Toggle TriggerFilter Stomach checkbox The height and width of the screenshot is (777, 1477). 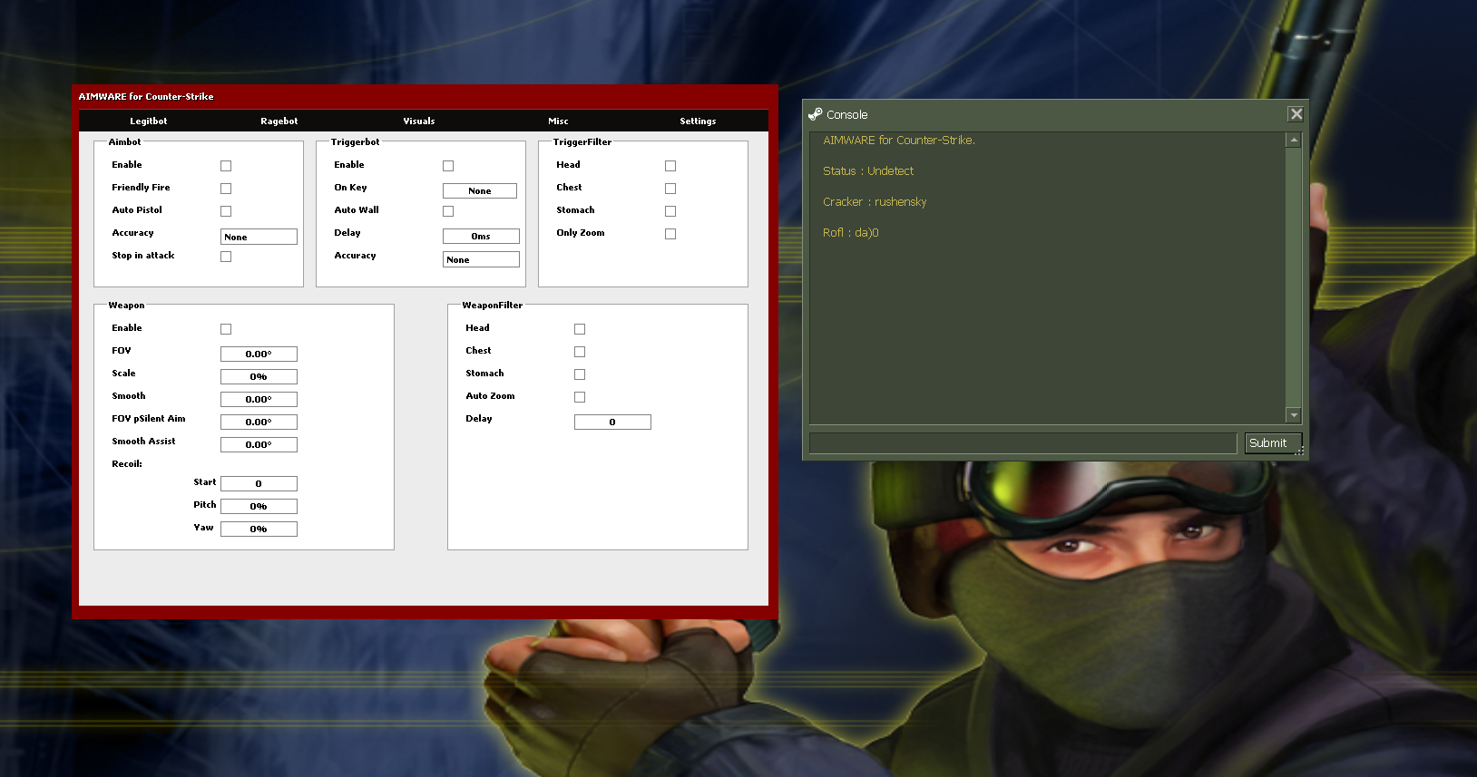click(670, 211)
